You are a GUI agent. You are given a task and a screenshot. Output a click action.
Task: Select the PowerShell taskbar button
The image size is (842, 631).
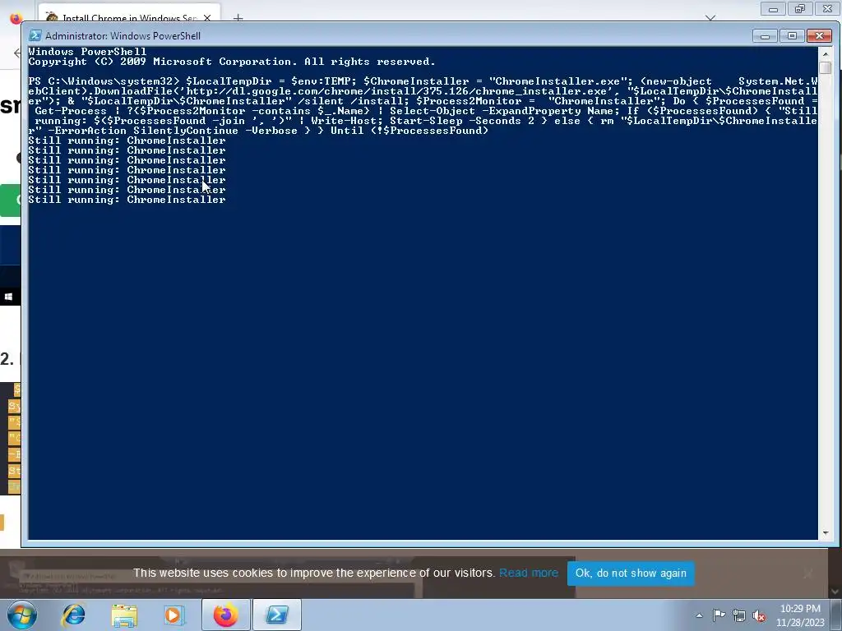277,615
